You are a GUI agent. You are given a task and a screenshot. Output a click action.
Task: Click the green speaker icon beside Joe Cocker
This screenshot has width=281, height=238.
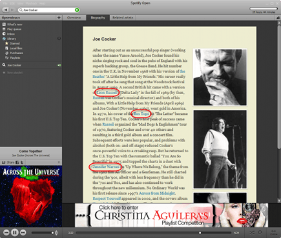59,65
